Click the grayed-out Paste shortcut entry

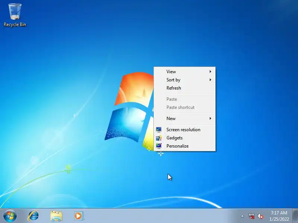[184, 107]
